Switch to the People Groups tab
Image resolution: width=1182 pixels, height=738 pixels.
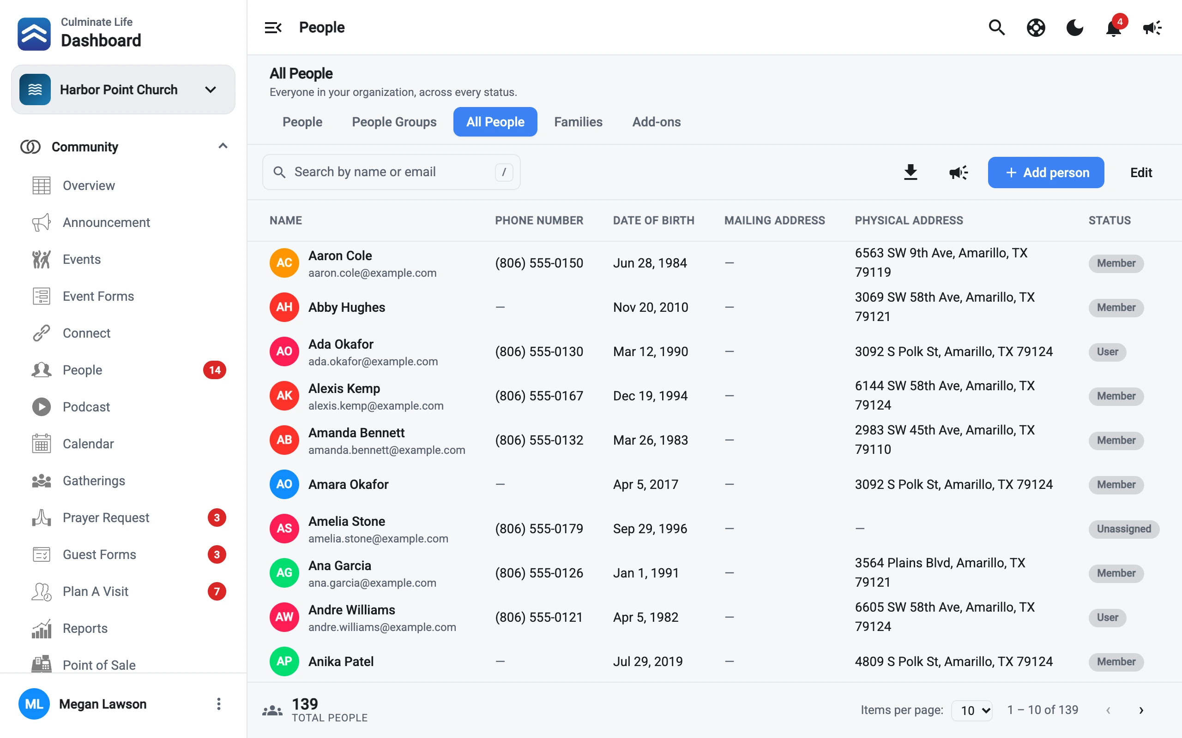[x=394, y=121]
